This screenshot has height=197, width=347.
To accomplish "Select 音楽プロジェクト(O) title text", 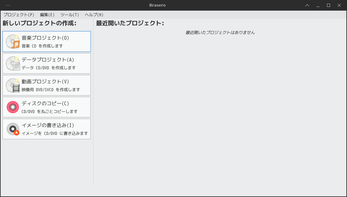I will coord(45,38).
